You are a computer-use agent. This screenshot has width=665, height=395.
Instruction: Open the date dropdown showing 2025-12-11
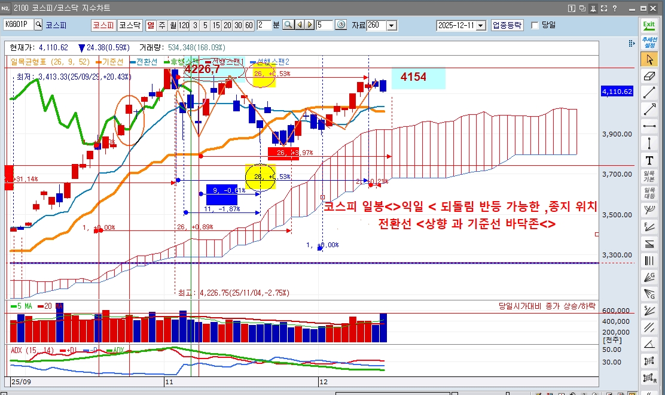click(481, 25)
